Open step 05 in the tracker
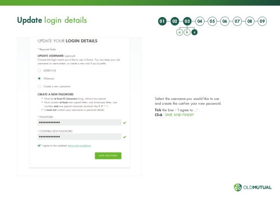This screenshot has width=280, height=198. pyautogui.click(x=212, y=21)
